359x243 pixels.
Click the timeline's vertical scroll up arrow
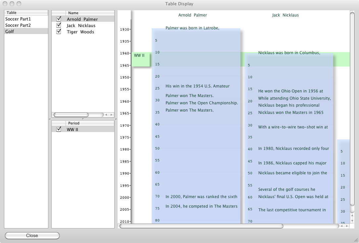[x=352, y=216]
